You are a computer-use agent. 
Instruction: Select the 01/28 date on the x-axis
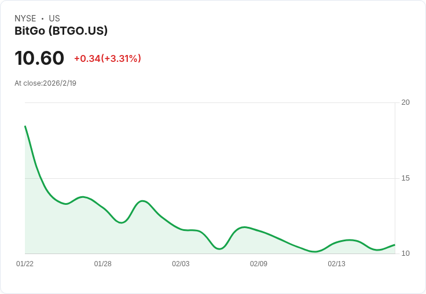pos(103,264)
